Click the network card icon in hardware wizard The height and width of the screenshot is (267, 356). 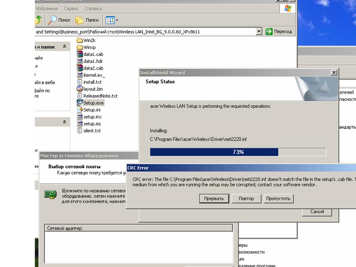click(50, 194)
